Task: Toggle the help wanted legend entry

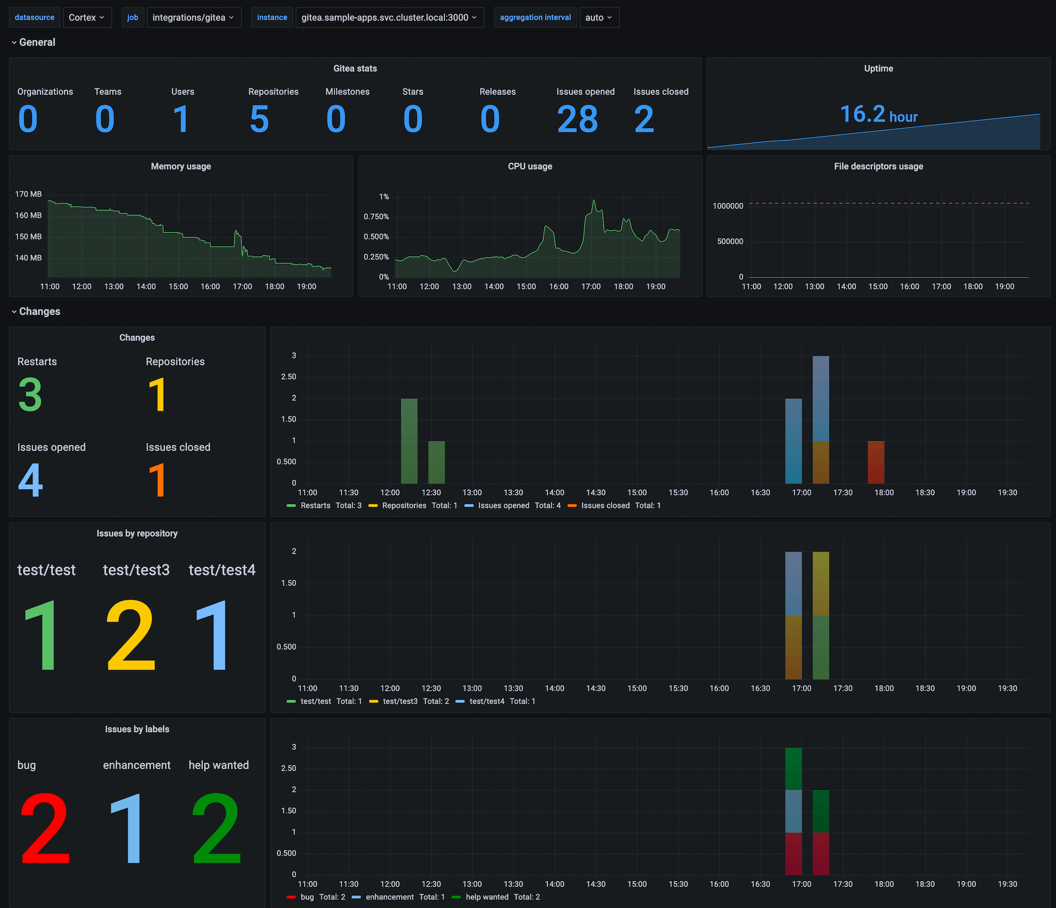Action: coord(487,896)
